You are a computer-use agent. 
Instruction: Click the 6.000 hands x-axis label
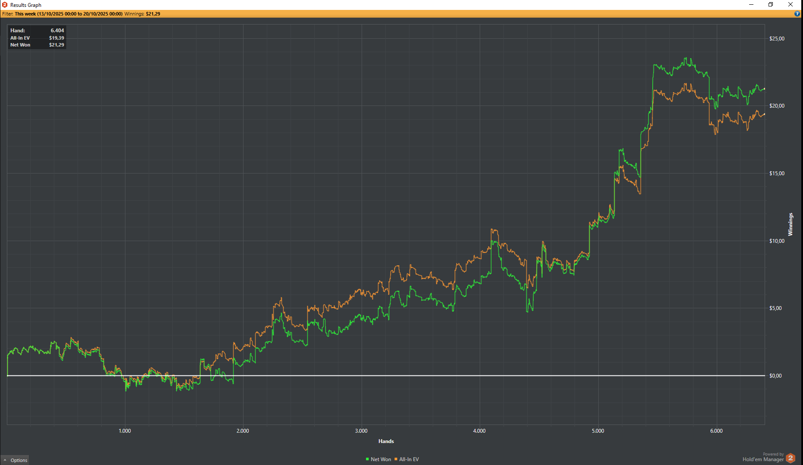tap(716, 431)
